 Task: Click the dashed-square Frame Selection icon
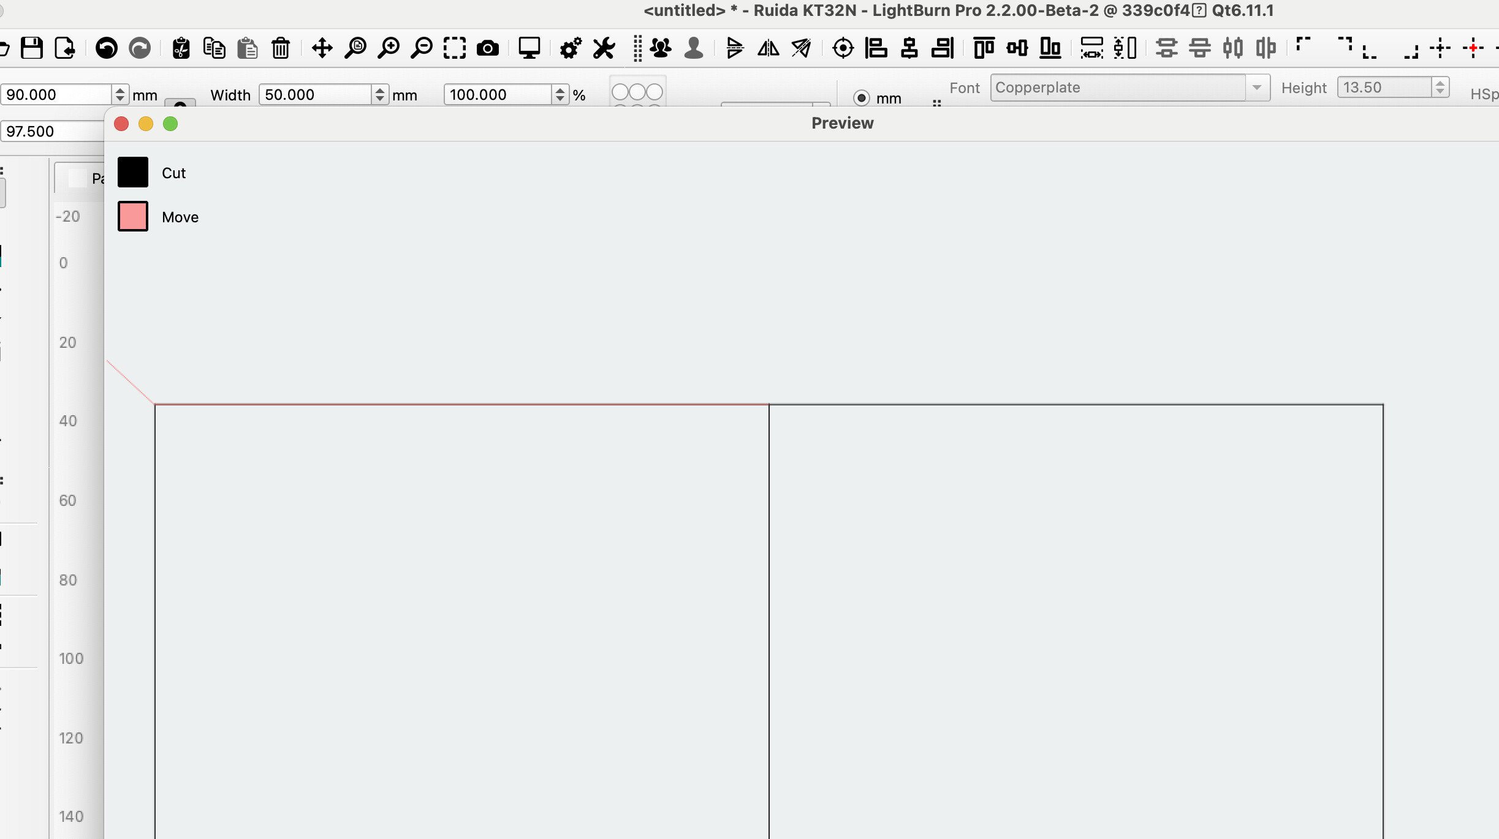tap(455, 48)
